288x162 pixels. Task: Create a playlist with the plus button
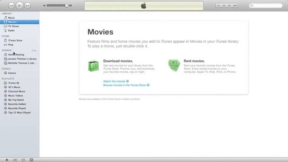[x=7, y=160]
